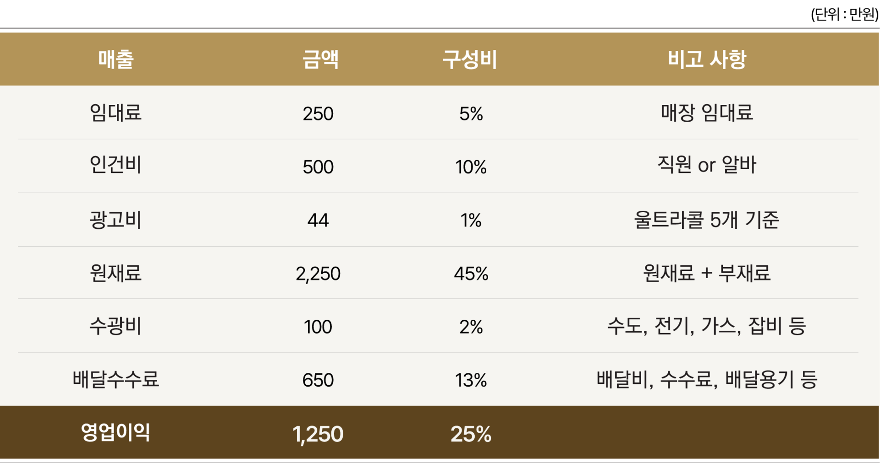Click the 25% total ratio cell
880x463 pixels.
pos(471,434)
